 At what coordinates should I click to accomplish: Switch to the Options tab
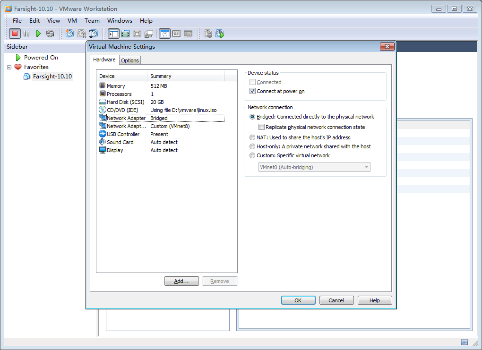(x=130, y=60)
